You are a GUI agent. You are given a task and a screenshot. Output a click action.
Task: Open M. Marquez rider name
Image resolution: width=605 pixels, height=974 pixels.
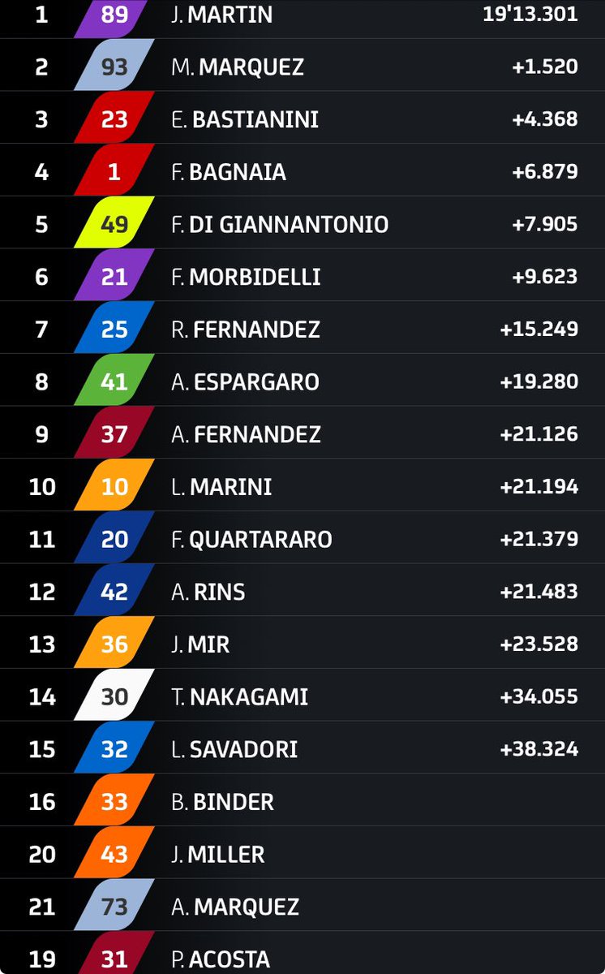tap(238, 67)
